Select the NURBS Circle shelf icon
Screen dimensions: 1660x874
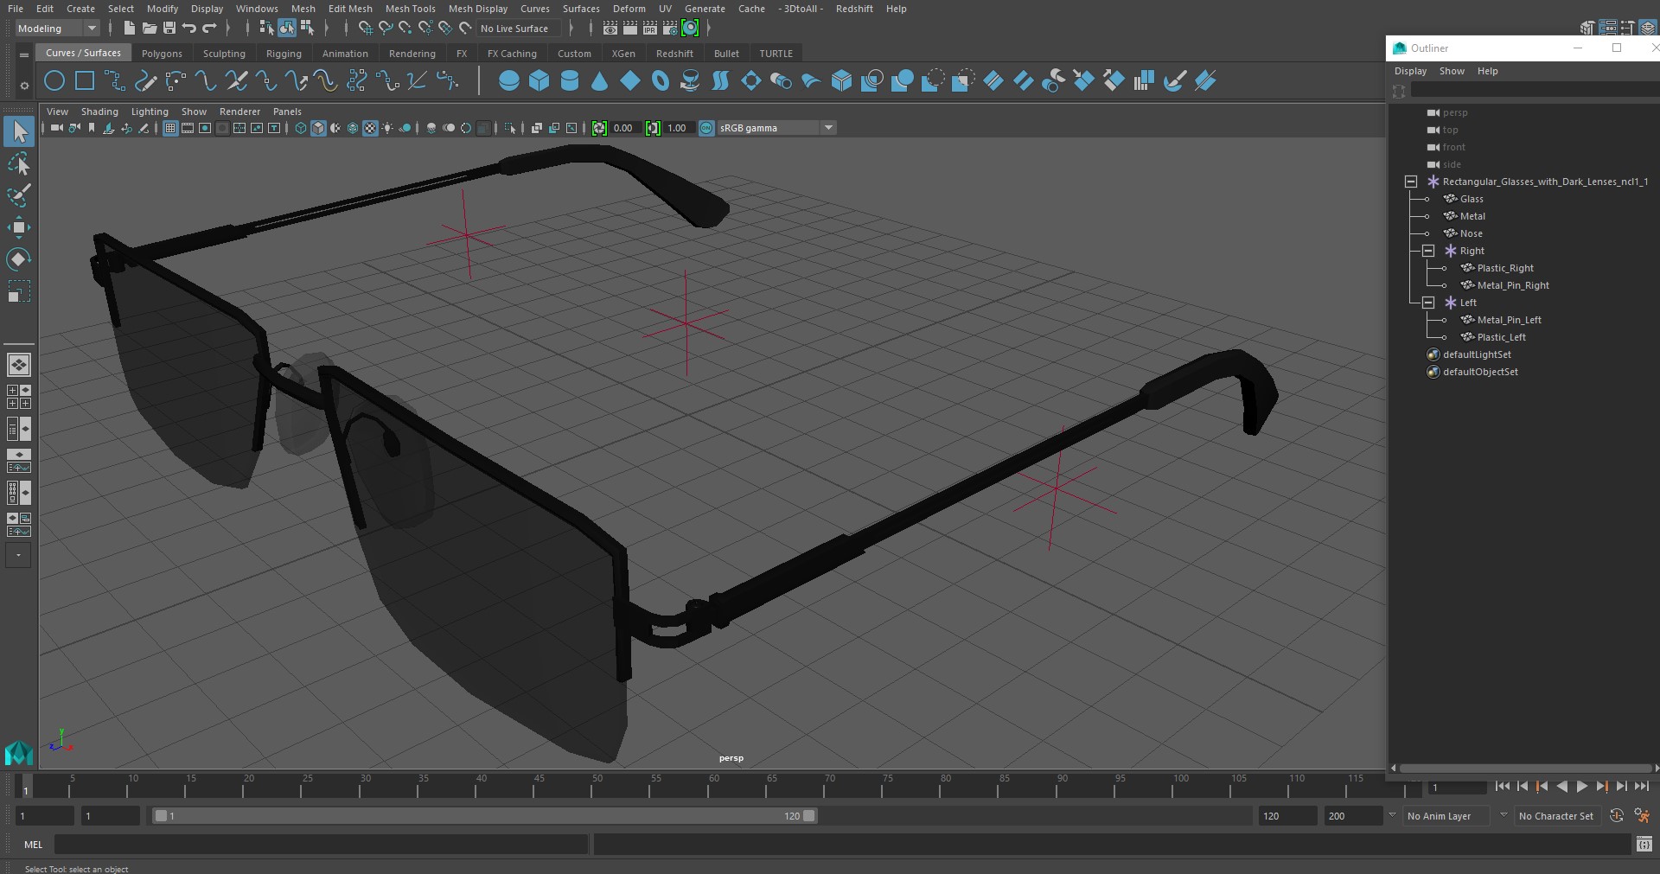(54, 81)
